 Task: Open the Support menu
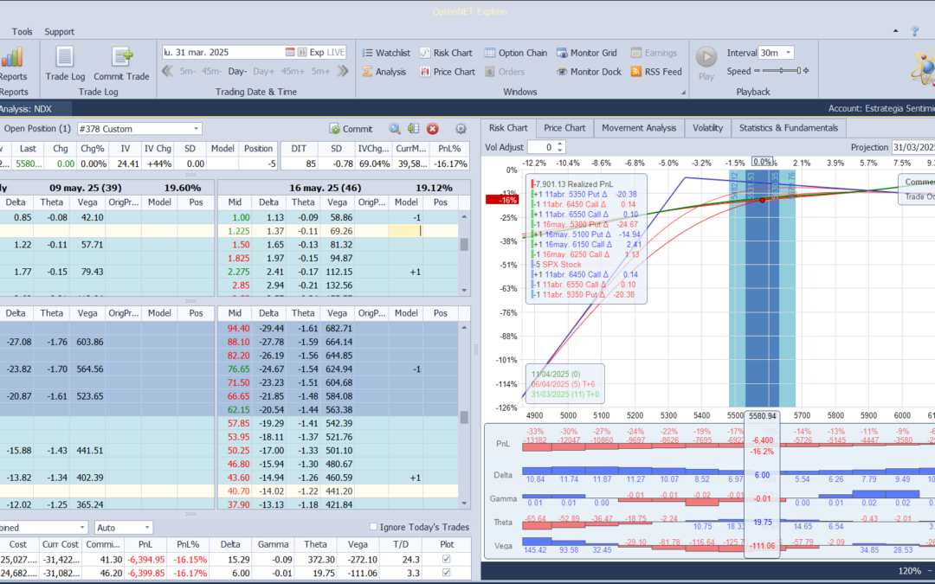tap(59, 32)
